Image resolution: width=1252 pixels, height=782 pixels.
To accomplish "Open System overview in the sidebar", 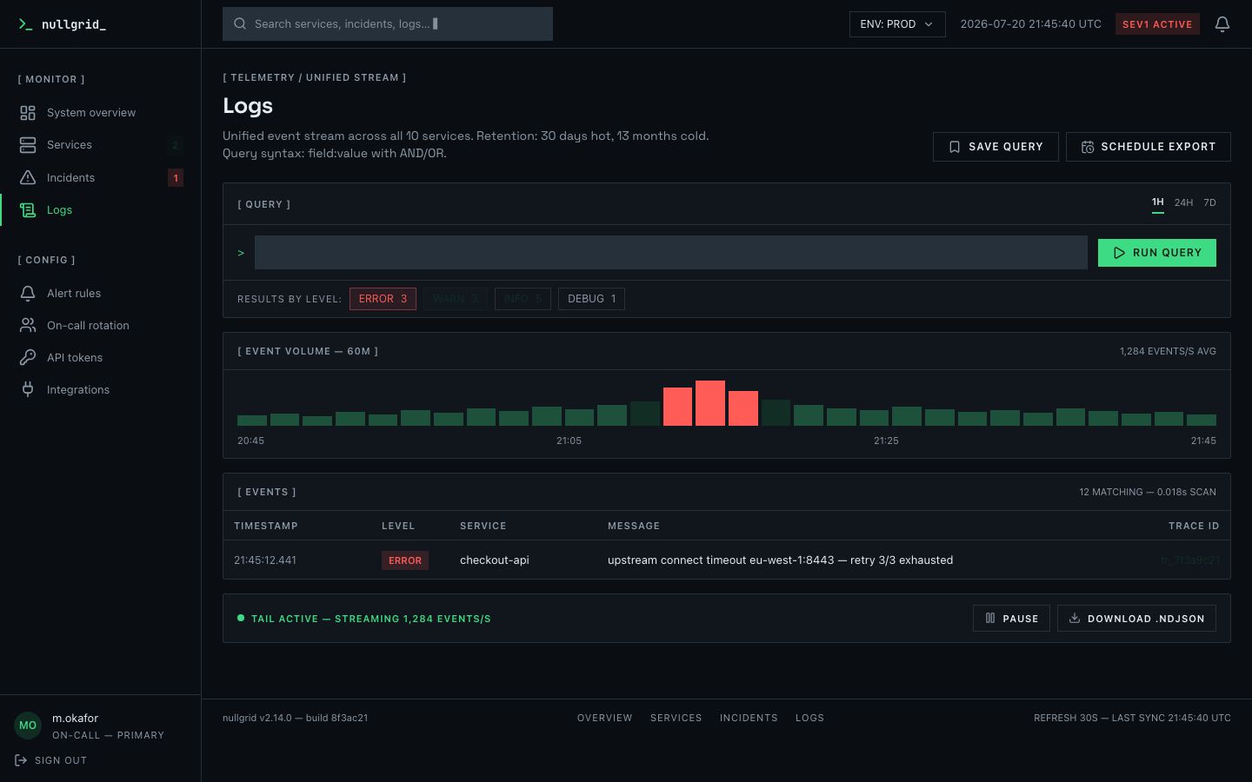I will (x=101, y=113).
